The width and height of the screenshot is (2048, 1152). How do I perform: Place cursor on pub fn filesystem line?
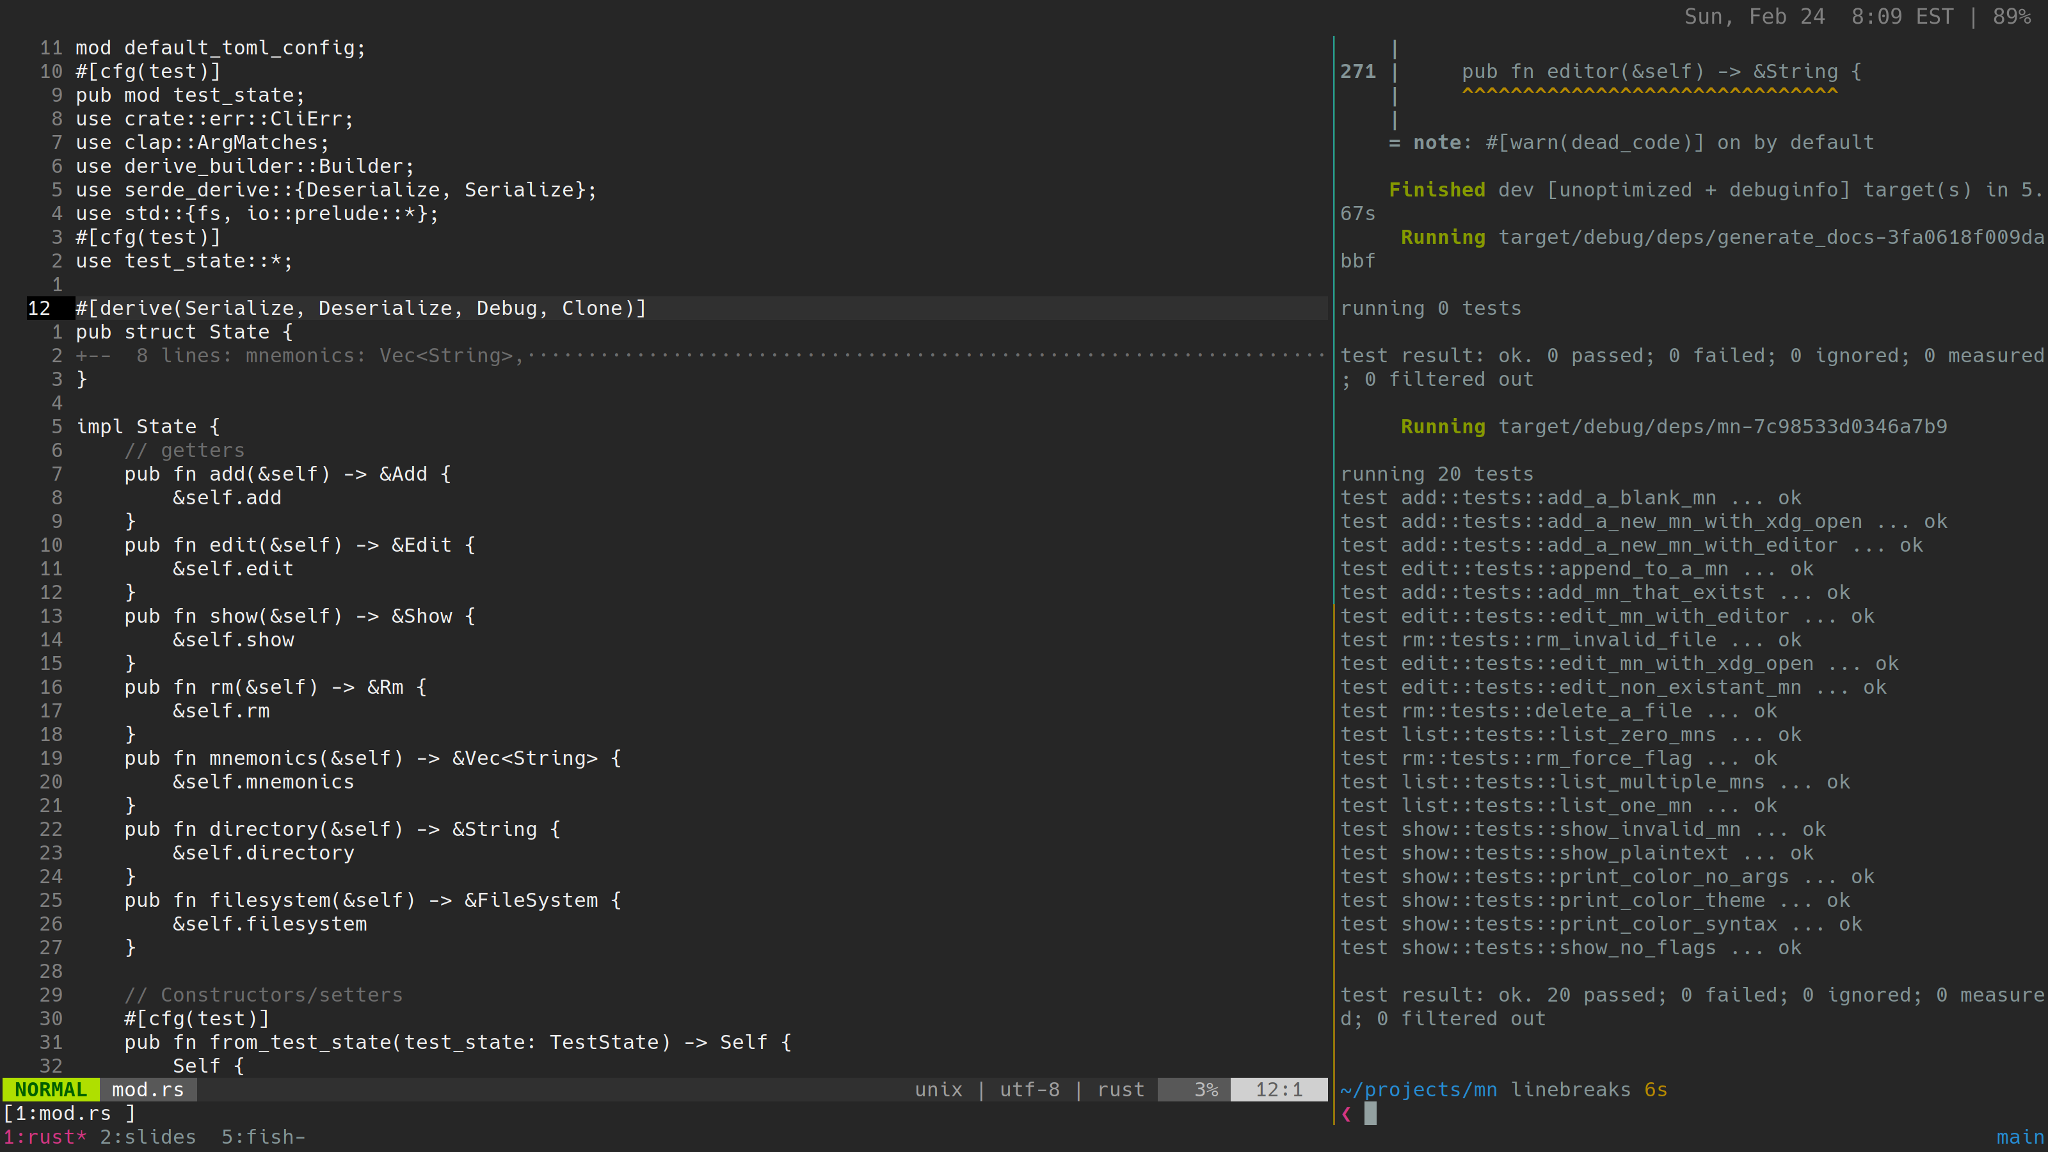click(372, 900)
